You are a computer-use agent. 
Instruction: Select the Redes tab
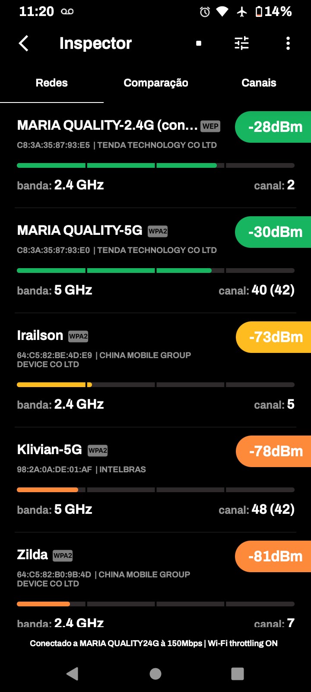(52, 83)
